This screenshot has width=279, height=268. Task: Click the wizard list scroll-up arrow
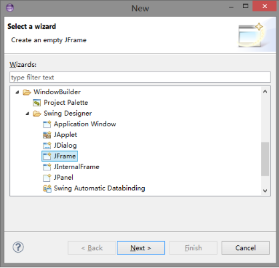click(x=265, y=92)
